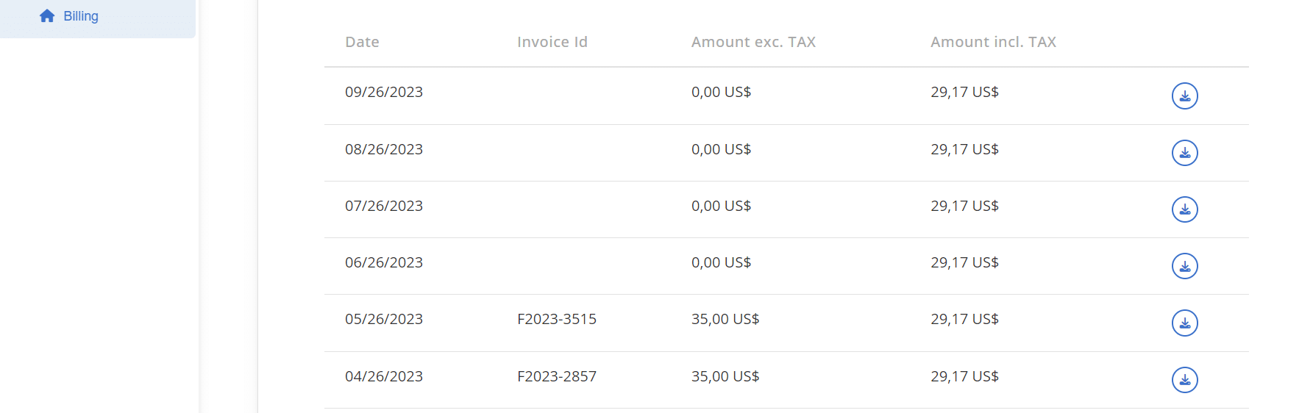The height and width of the screenshot is (413, 1313).
Task: Download invoice F2023-2857
Action: tap(1184, 380)
